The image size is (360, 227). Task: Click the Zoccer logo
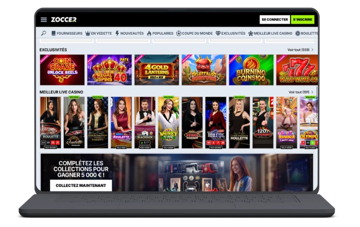(63, 20)
